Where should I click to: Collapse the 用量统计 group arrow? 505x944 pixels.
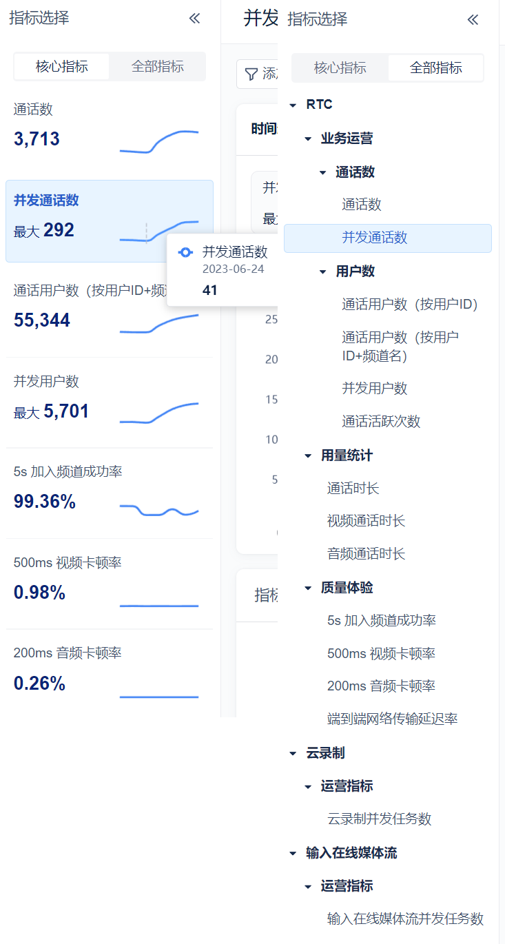[x=308, y=455]
